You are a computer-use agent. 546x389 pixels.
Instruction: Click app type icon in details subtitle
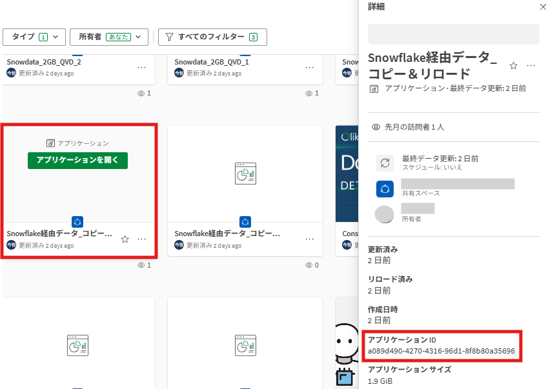374,89
